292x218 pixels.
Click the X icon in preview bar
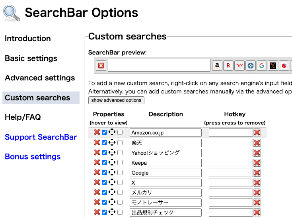[273, 66]
